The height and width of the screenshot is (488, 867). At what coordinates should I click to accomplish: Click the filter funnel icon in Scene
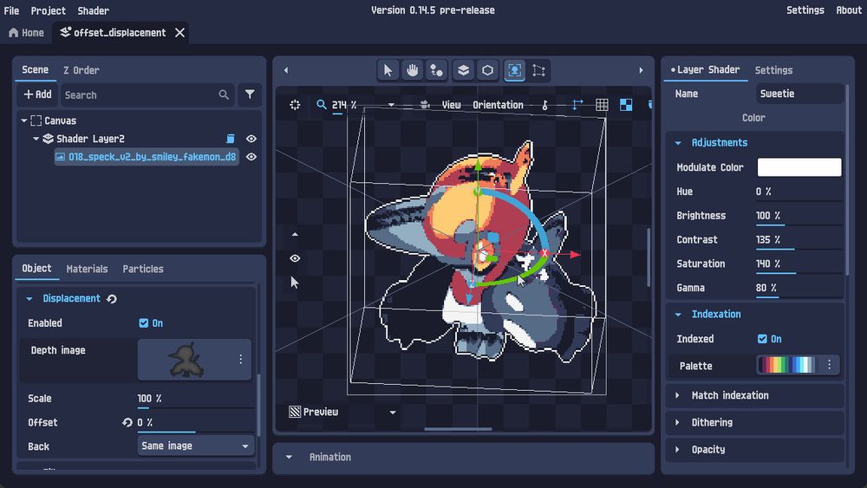click(250, 94)
